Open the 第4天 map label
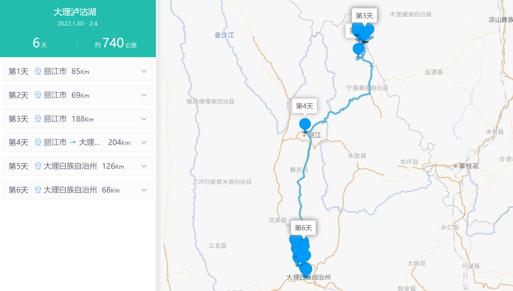Viewport: 513px width, 291px height. point(305,106)
